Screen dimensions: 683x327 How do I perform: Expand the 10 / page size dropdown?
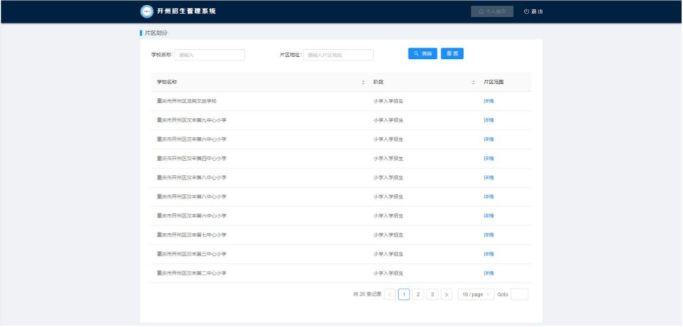tap(475, 294)
